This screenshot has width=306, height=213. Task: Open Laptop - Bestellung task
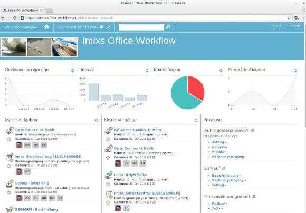click(32, 183)
